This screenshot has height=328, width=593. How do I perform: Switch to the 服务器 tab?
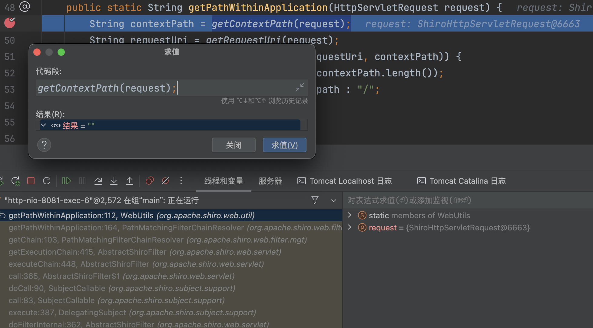click(270, 181)
